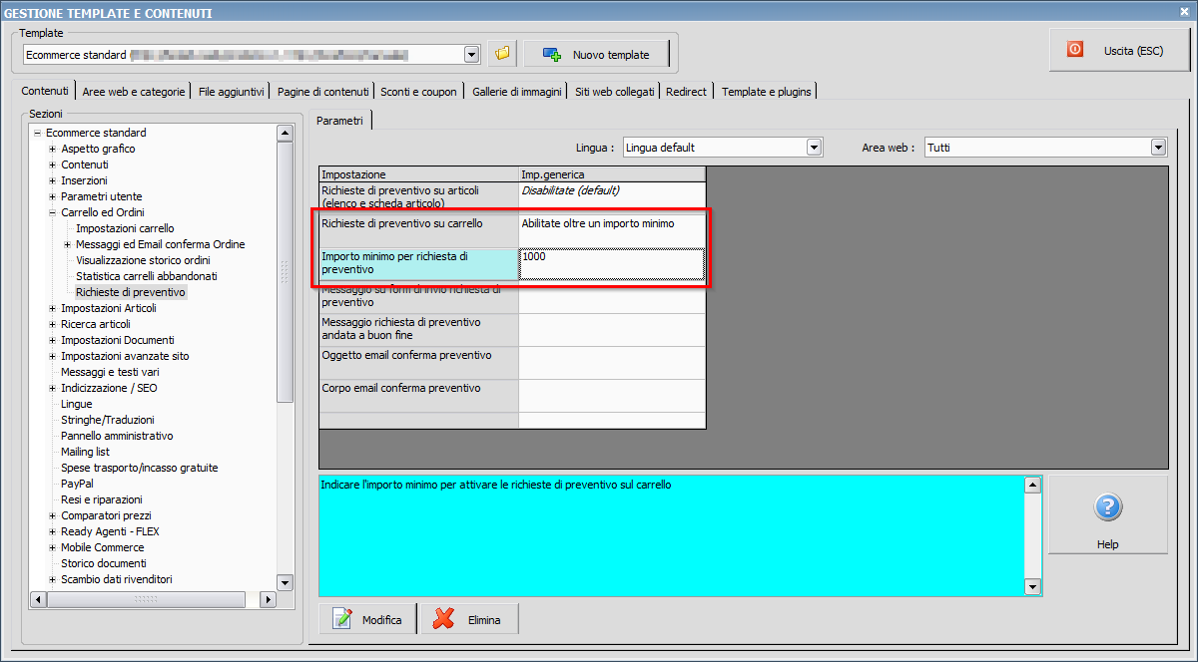The height and width of the screenshot is (662, 1198).
Task: Collapse the Carrello ed Ordini node
Action: click(x=52, y=212)
